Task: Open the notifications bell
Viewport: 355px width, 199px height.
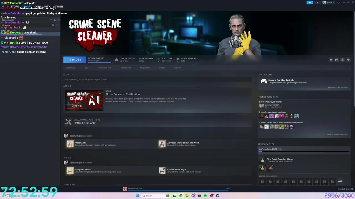Action: (x=318, y=3)
